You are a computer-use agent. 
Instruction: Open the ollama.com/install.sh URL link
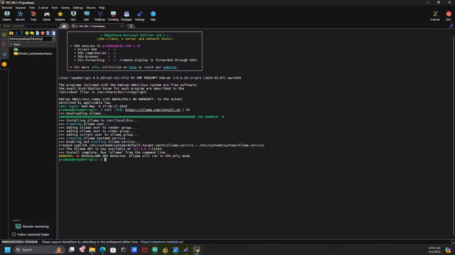point(153,110)
